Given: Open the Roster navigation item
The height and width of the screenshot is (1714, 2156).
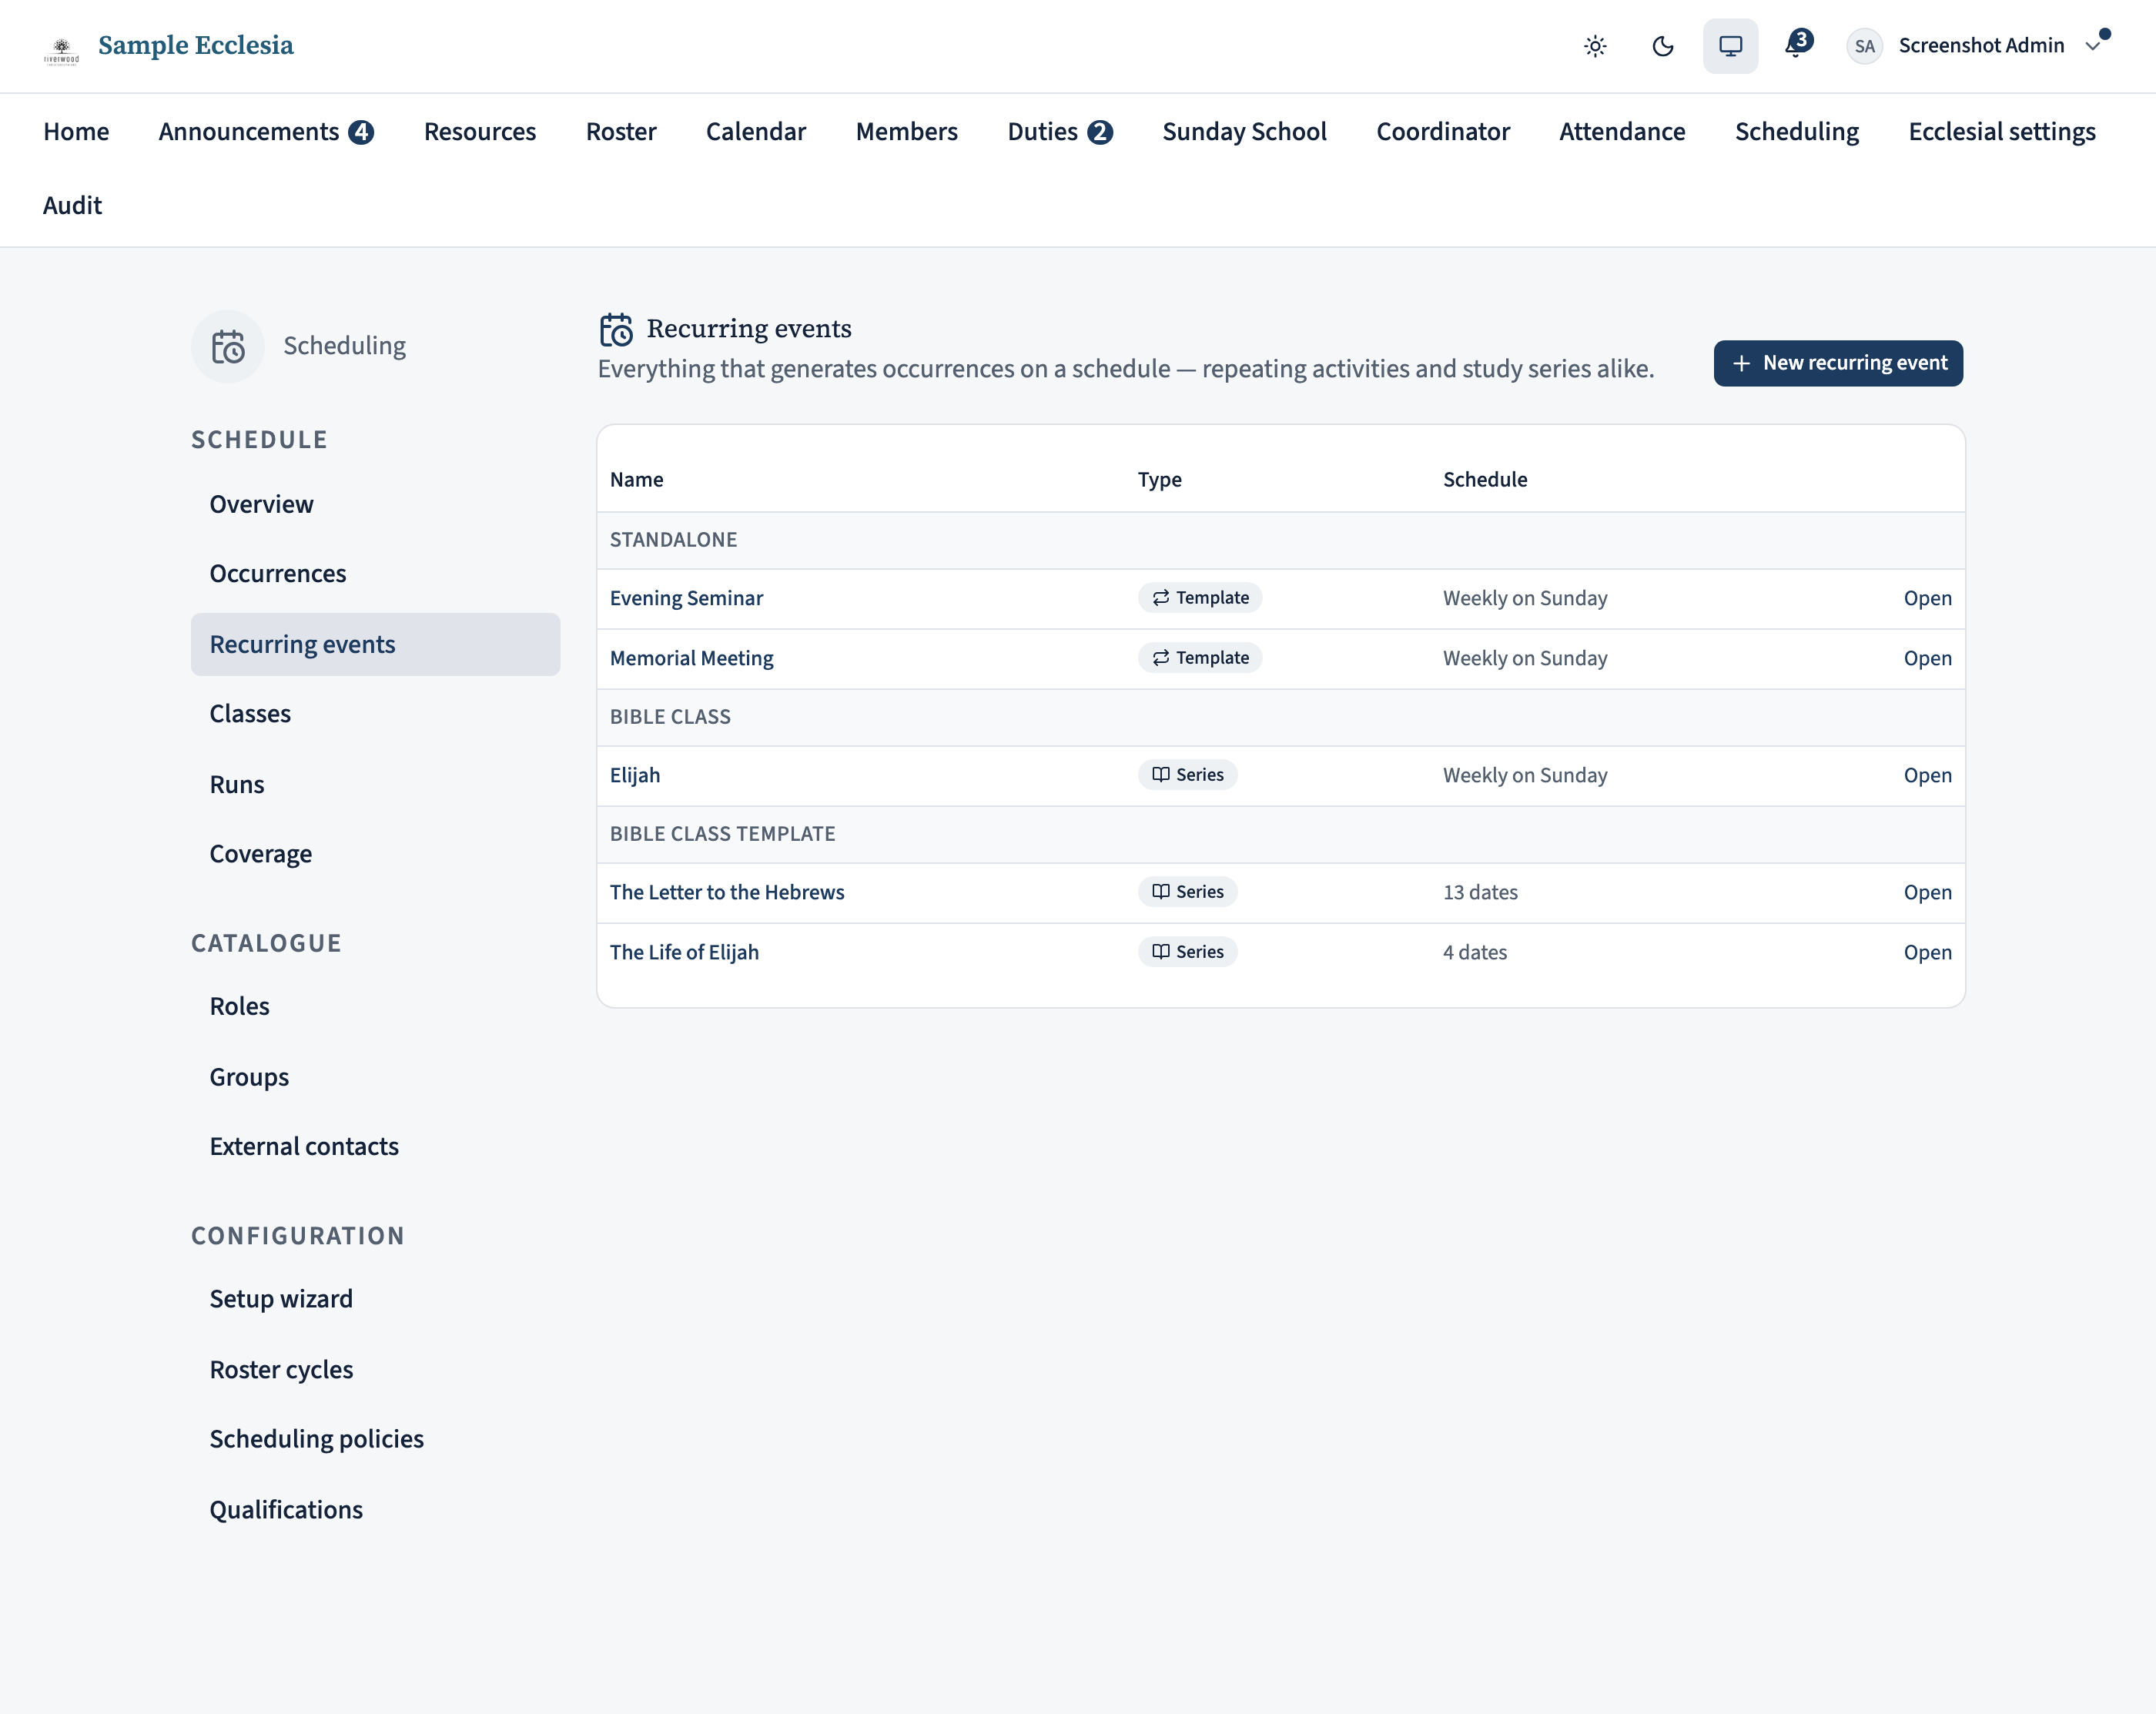Looking at the screenshot, I should pyautogui.click(x=621, y=132).
